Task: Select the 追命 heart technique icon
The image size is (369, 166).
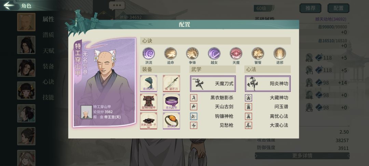Action: [170, 53]
